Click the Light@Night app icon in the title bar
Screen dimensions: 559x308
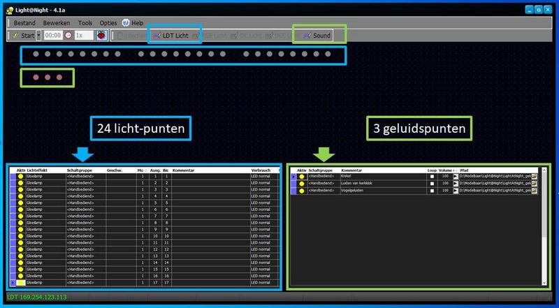point(10,10)
